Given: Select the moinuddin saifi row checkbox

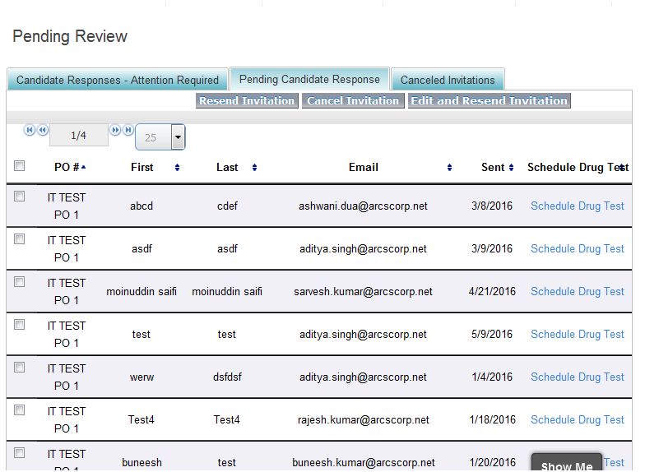Looking at the screenshot, I should coord(19,282).
